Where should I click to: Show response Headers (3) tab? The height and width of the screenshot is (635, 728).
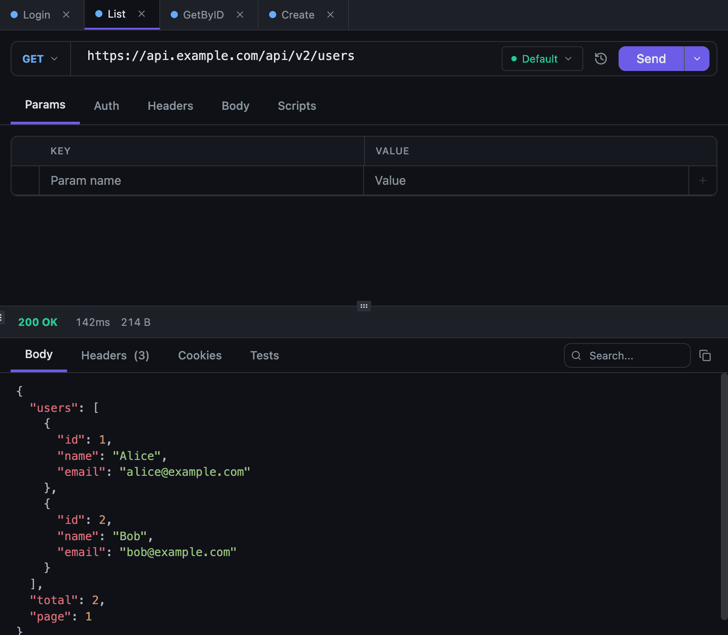115,355
